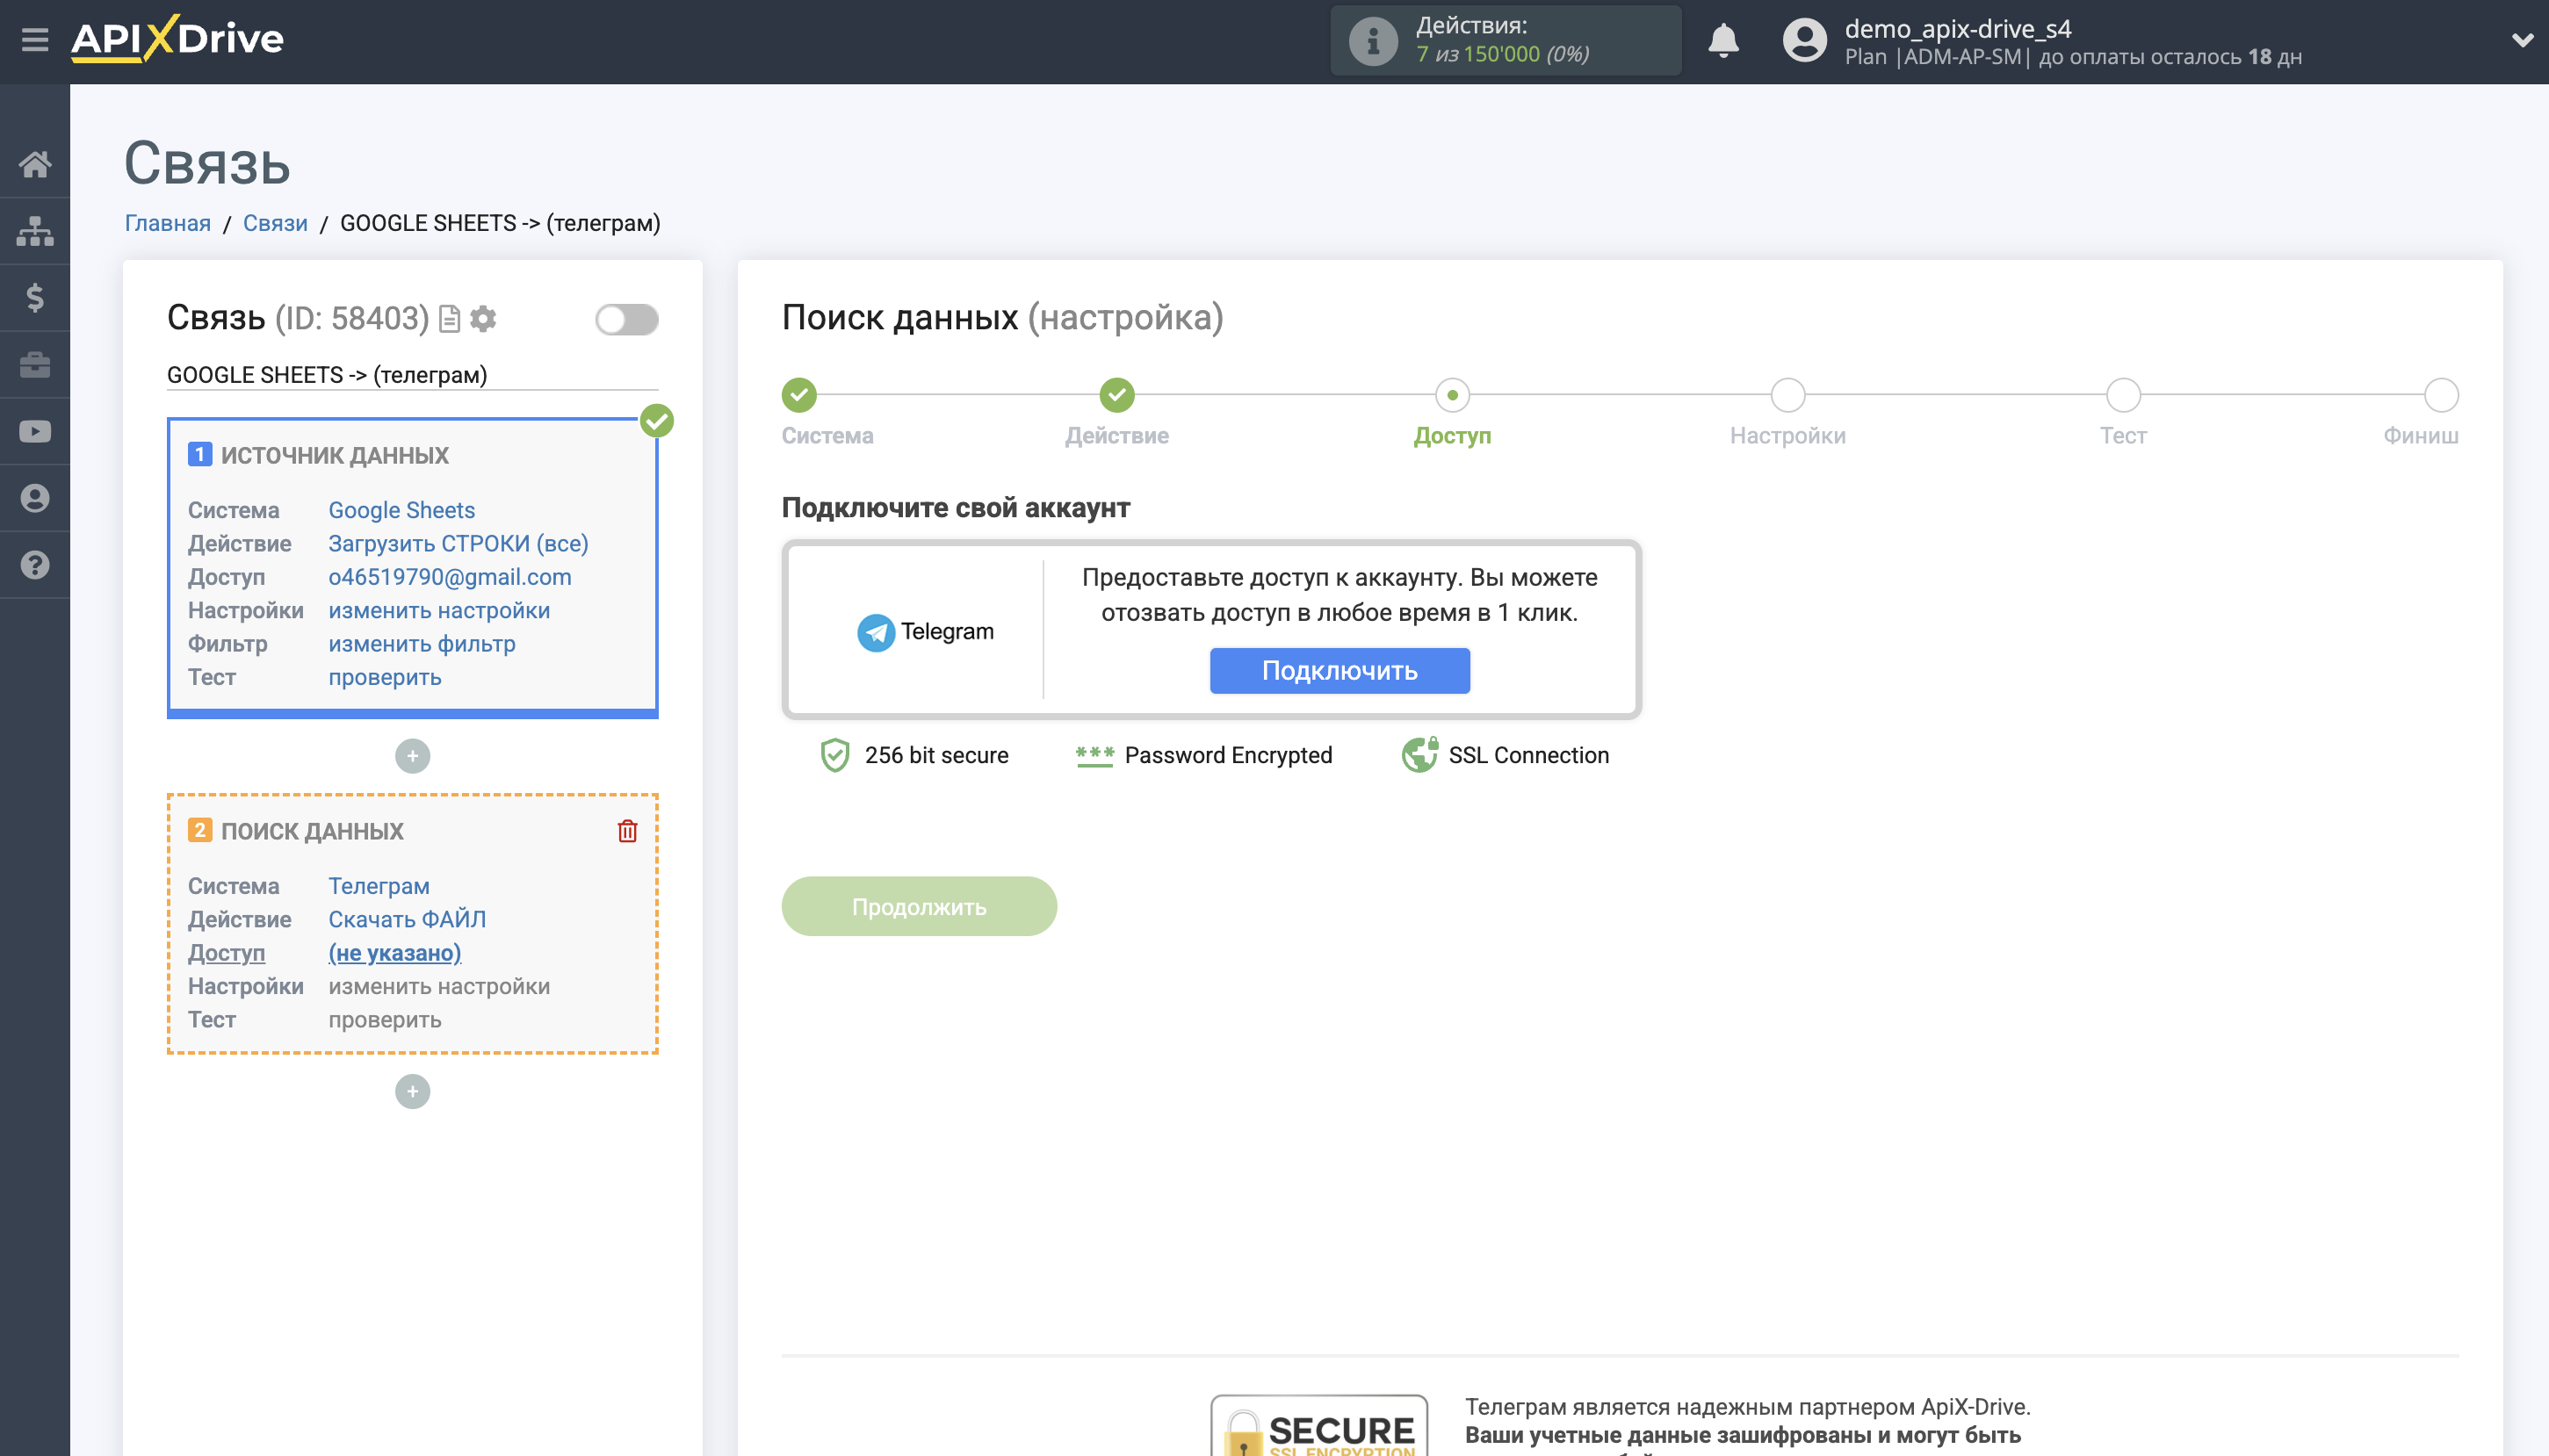The height and width of the screenshot is (1456, 2549).
Task: Click the settings gear next to connection ID
Action: click(484, 318)
